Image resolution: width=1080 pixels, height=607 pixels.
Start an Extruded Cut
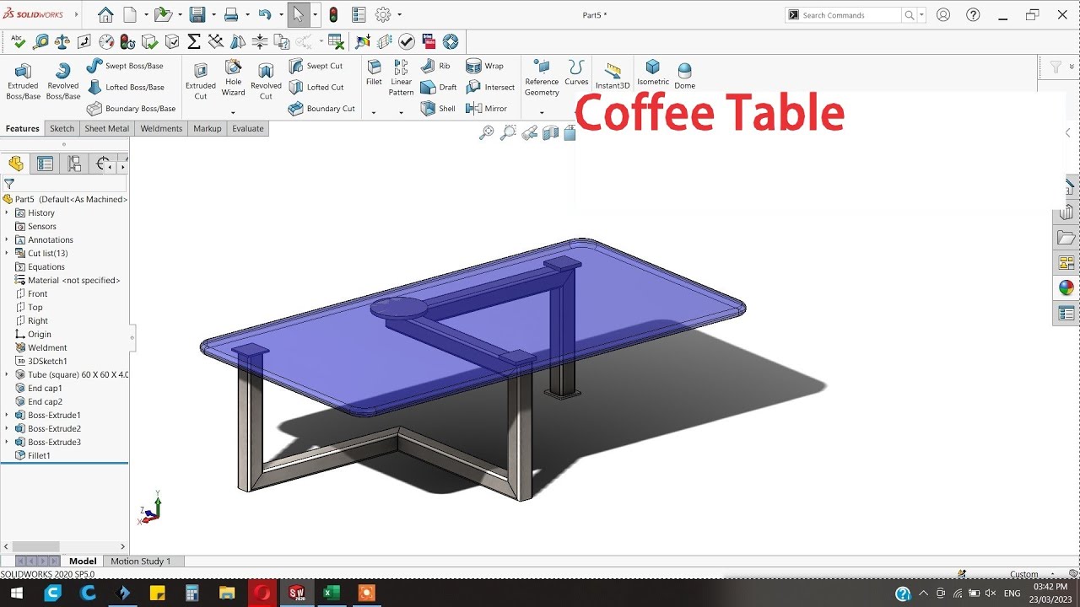pyautogui.click(x=201, y=80)
